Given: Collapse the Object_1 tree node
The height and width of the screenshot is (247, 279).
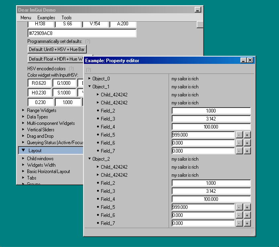Looking at the screenshot, I should point(90,87).
